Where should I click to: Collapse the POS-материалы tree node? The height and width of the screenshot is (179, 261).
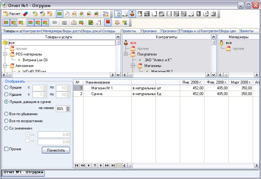coord(5,54)
